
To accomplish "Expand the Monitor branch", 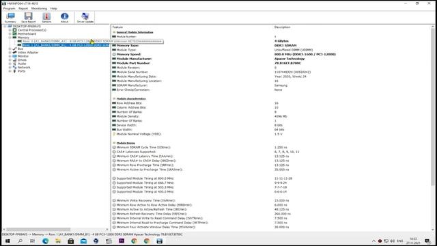I will (x=10, y=56).
